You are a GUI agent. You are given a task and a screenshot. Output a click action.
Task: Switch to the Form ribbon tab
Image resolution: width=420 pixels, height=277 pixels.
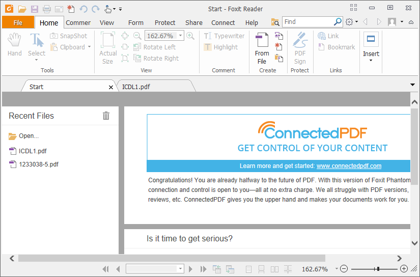136,23
